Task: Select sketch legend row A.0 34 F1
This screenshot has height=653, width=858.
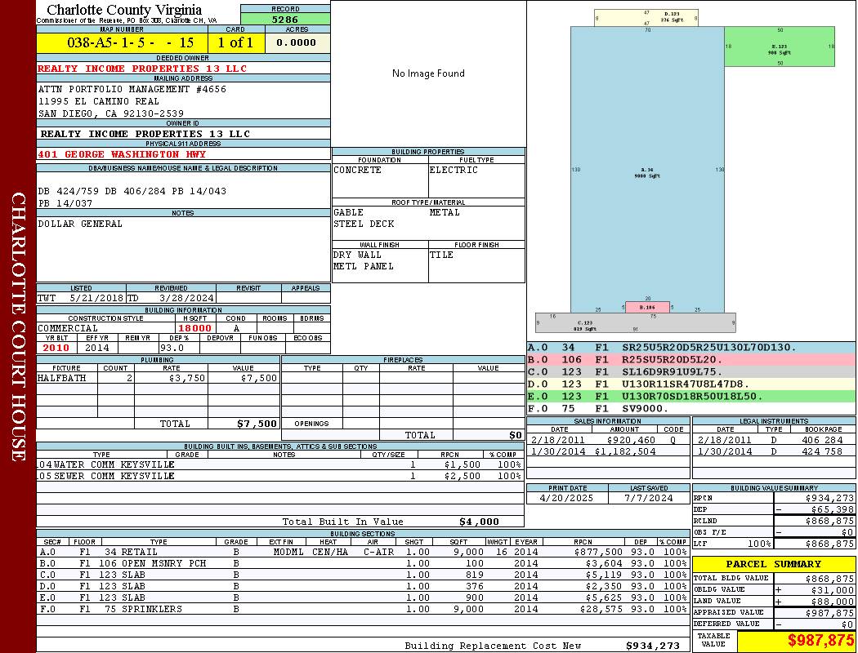Action: coord(691,348)
